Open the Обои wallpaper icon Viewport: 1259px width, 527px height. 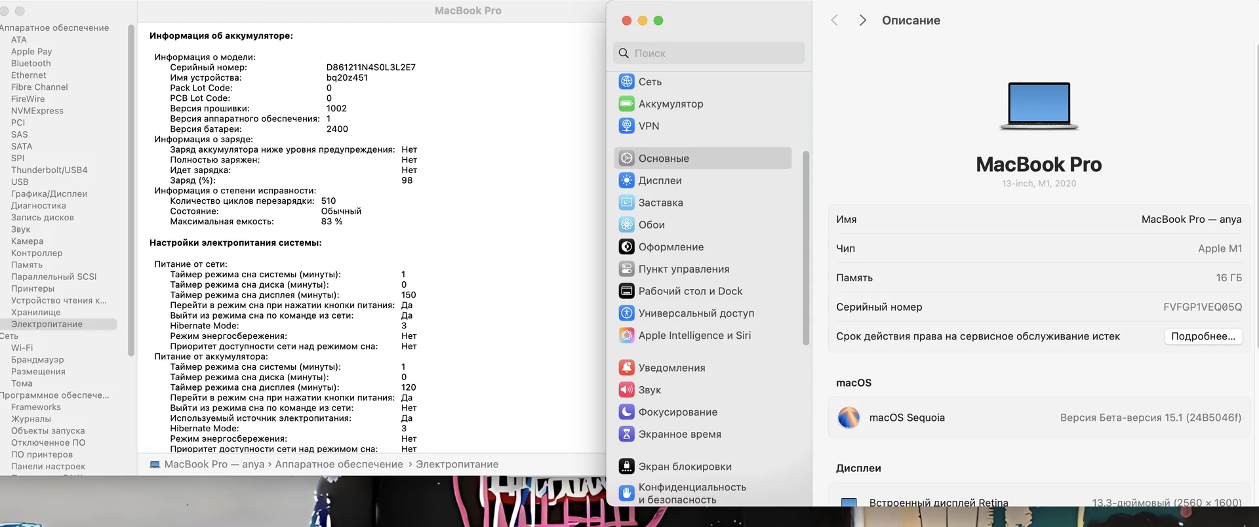tap(627, 225)
